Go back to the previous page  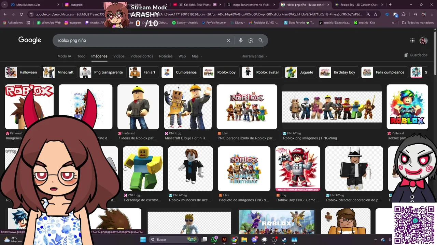pyautogui.click(x=5, y=14)
